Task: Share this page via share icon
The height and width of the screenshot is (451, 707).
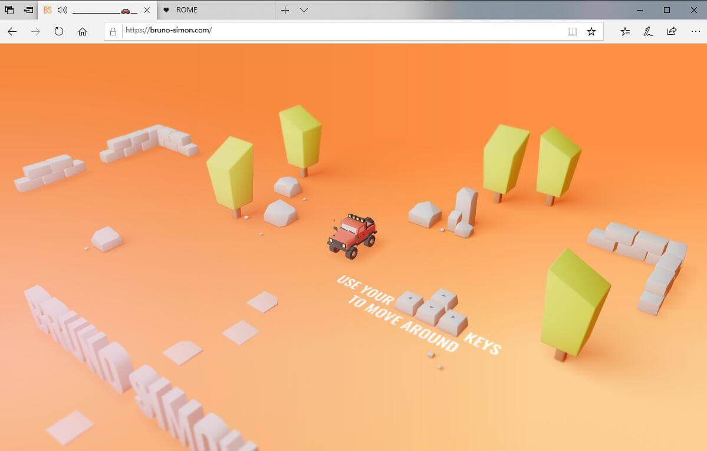Action: tap(672, 32)
